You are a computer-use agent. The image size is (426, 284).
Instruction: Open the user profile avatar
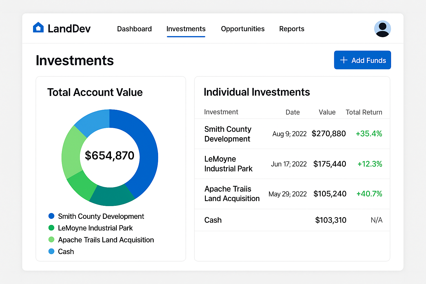coord(382,29)
